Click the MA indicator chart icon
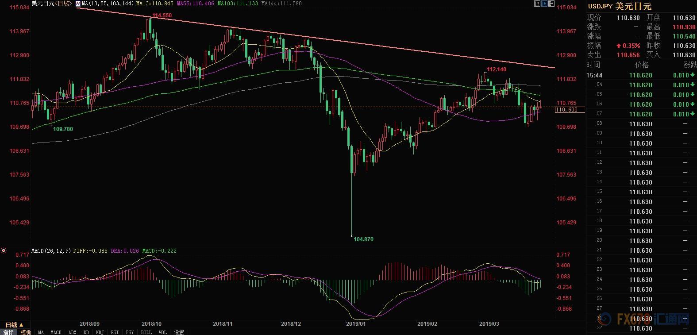This screenshot has width=697, height=335. [x=78, y=3]
